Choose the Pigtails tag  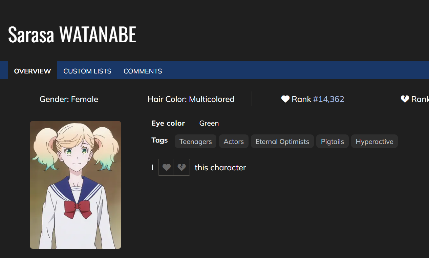333,142
